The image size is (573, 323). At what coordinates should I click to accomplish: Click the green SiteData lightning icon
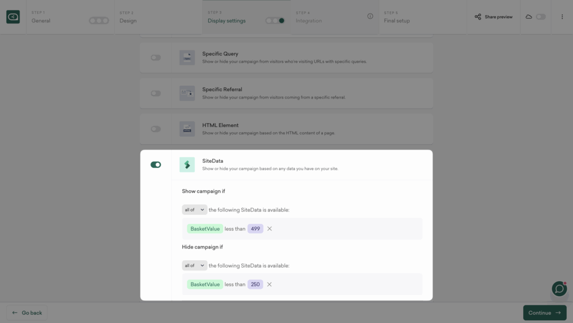click(x=186, y=165)
